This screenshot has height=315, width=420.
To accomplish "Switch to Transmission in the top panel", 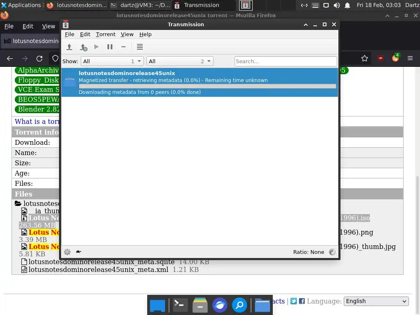I will (203, 5).
